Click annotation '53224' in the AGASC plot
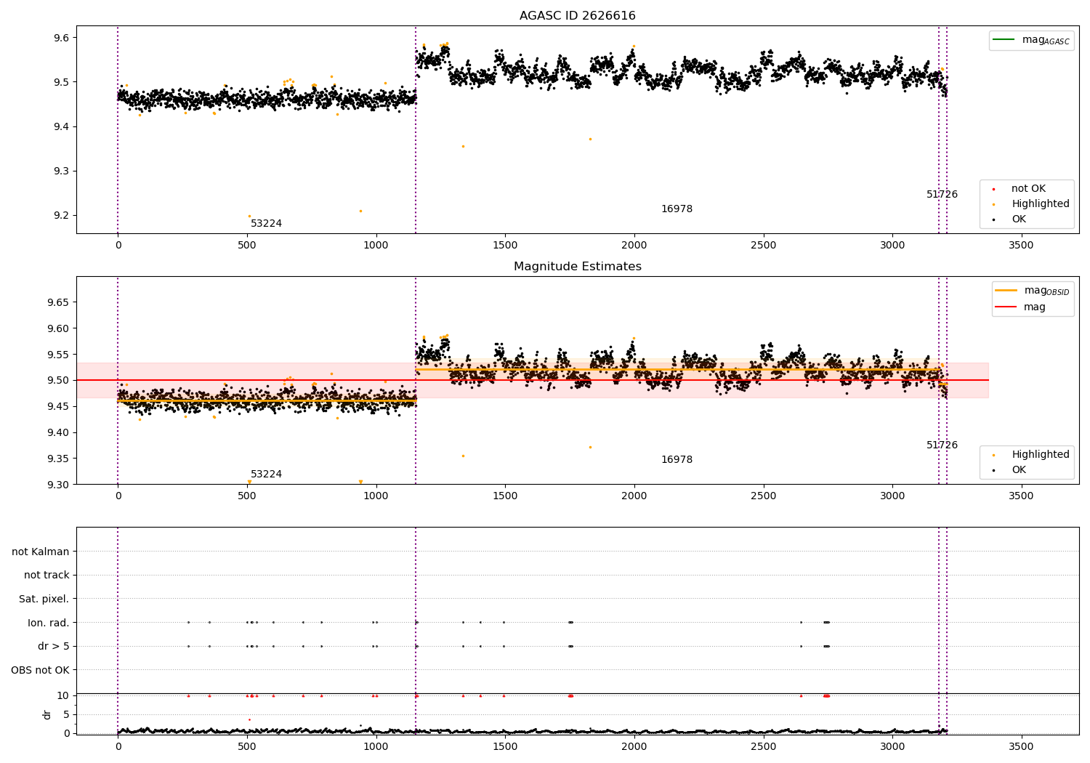1090x763 pixels. [x=266, y=224]
